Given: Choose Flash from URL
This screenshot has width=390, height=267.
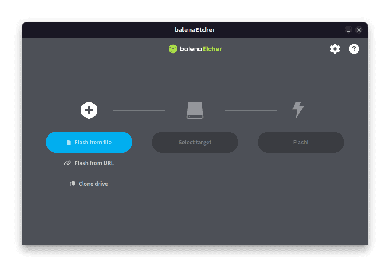Looking at the screenshot, I should (89, 163).
